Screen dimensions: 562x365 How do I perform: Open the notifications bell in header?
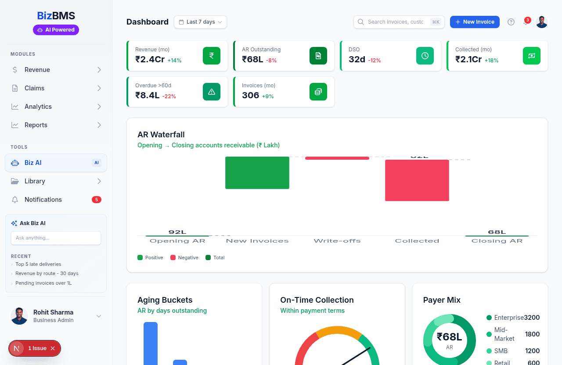(x=526, y=22)
